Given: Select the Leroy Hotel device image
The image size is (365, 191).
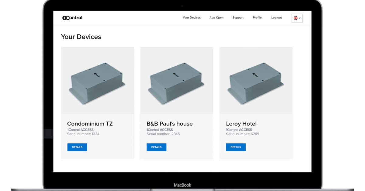Looking at the screenshot, I should click(256, 81).
